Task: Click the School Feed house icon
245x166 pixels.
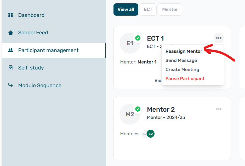Action: click(x=10, y=33)
